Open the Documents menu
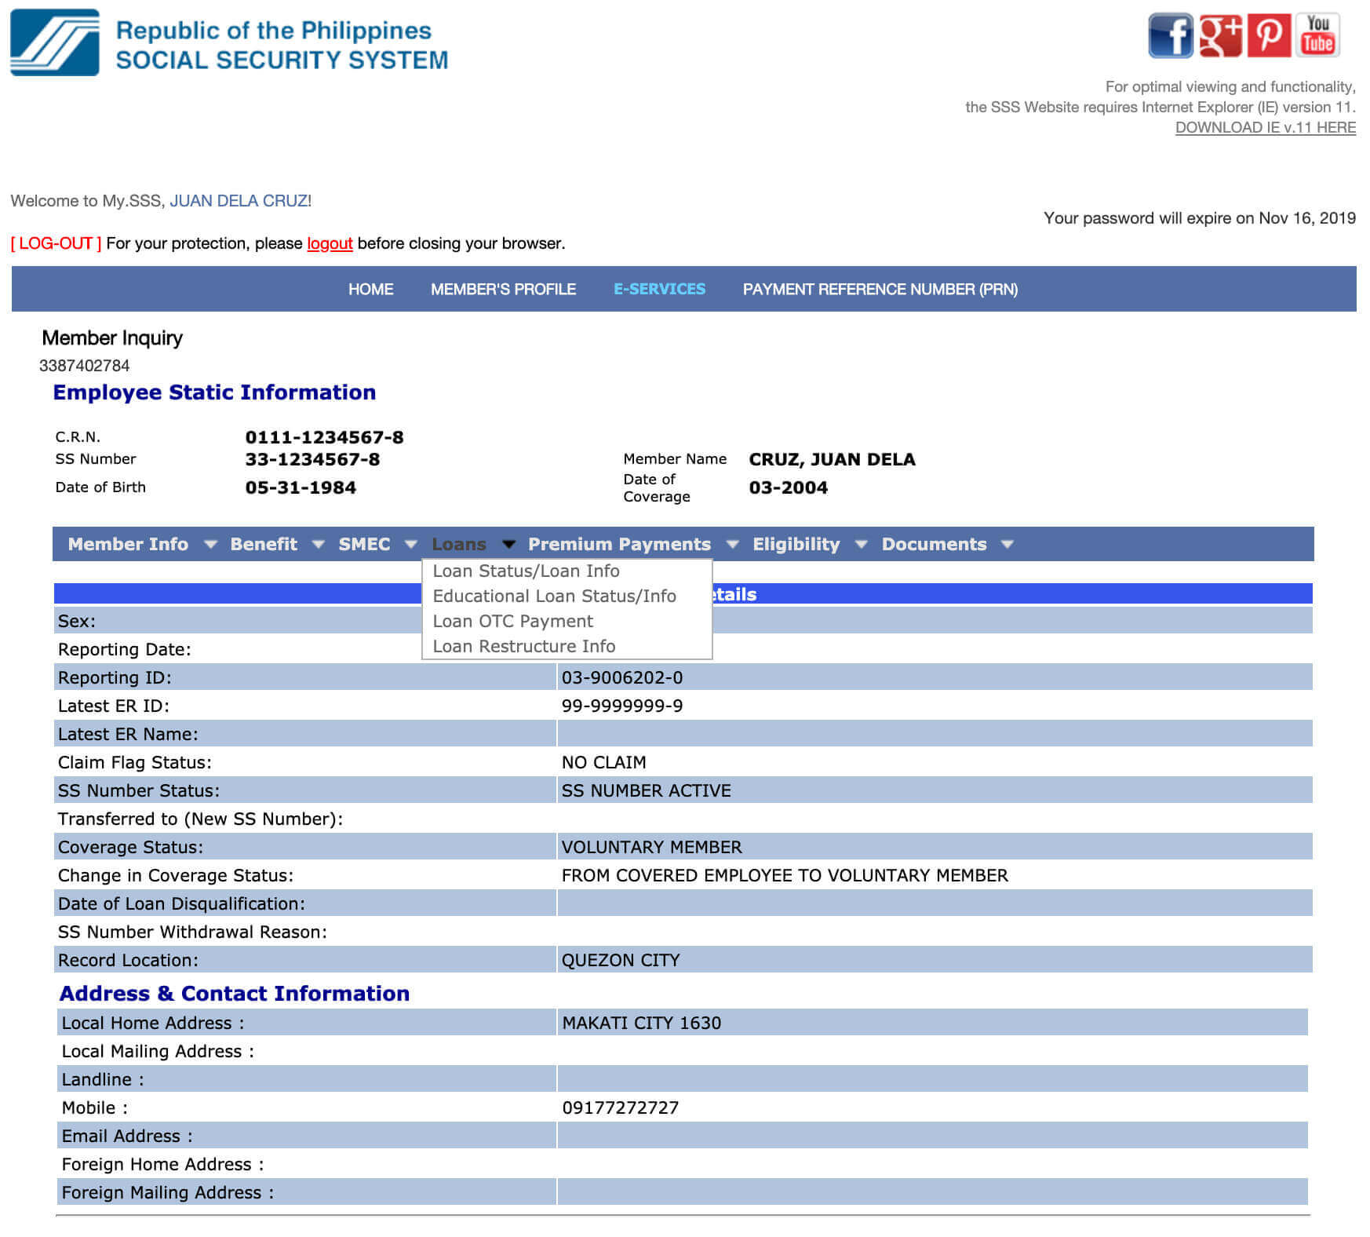The height and width of the screenshot is (1237, 1370). tap(934, 544)
